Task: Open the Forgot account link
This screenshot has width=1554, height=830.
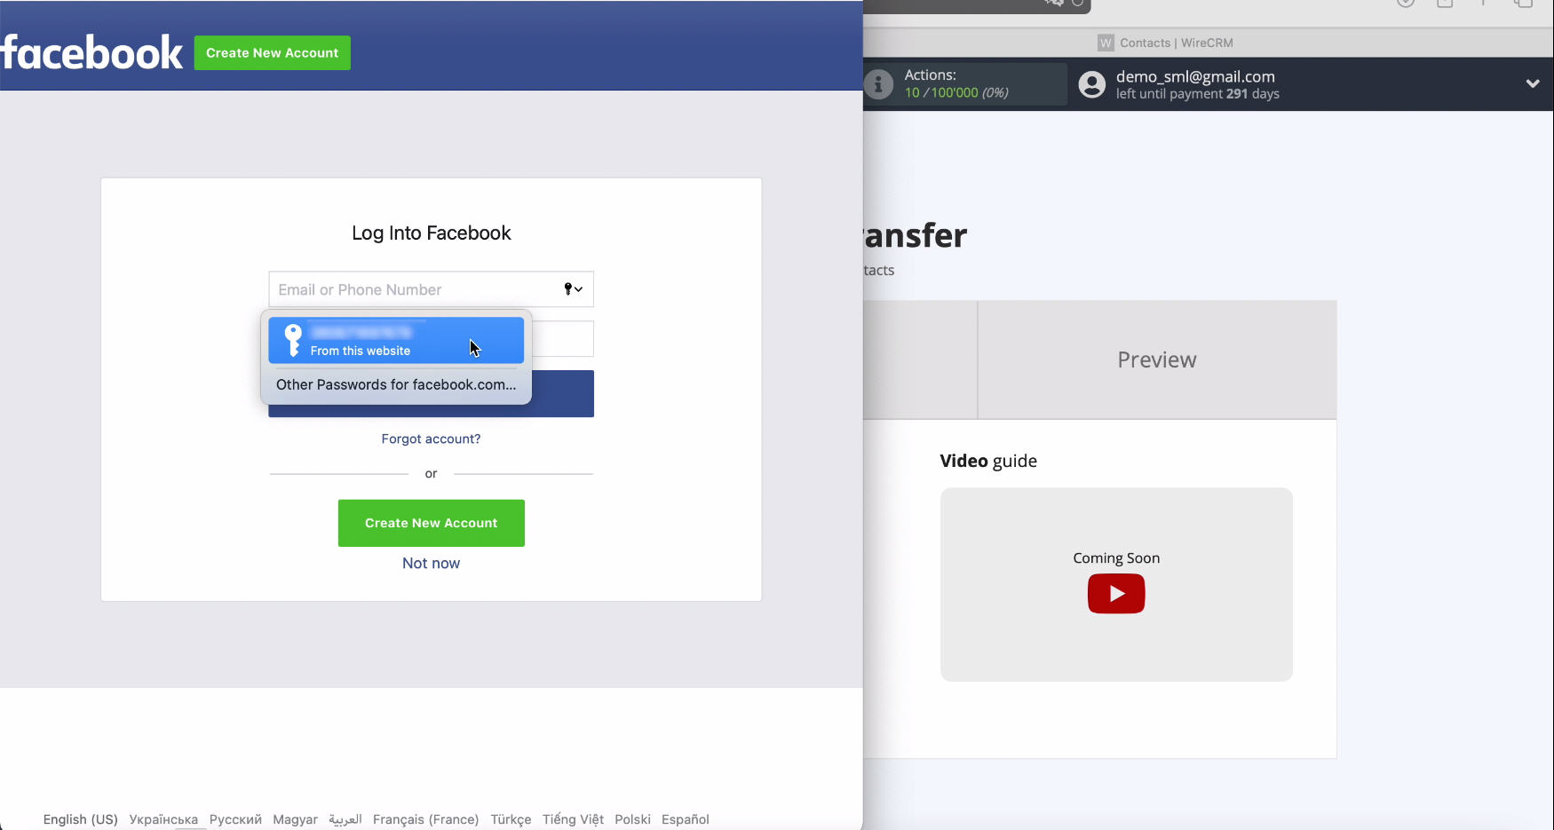Action: click(431, 439)
